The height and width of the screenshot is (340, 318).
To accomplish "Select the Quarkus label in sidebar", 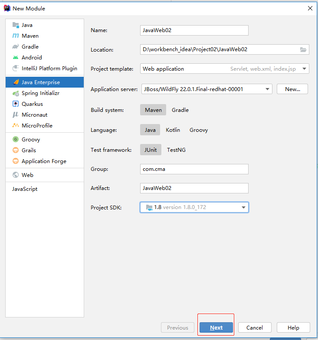I will (32, 104).
